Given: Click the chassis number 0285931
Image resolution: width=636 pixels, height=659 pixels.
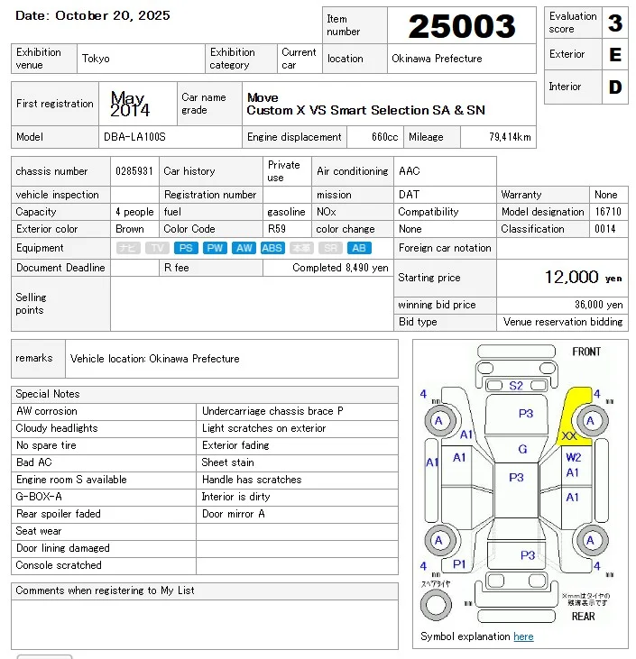Looking at the screenshot, I should coord(134,171).
